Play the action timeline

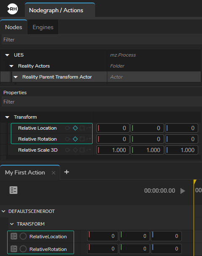pos(183,191)
